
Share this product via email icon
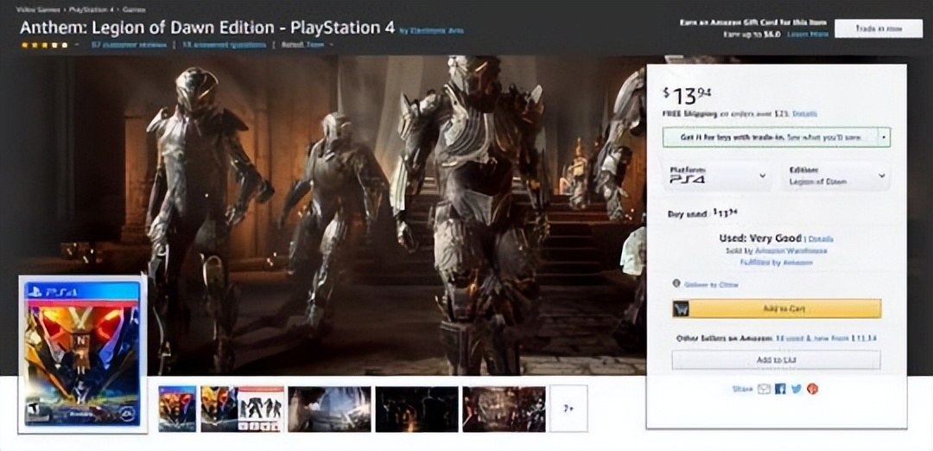(x=764, y=389)
